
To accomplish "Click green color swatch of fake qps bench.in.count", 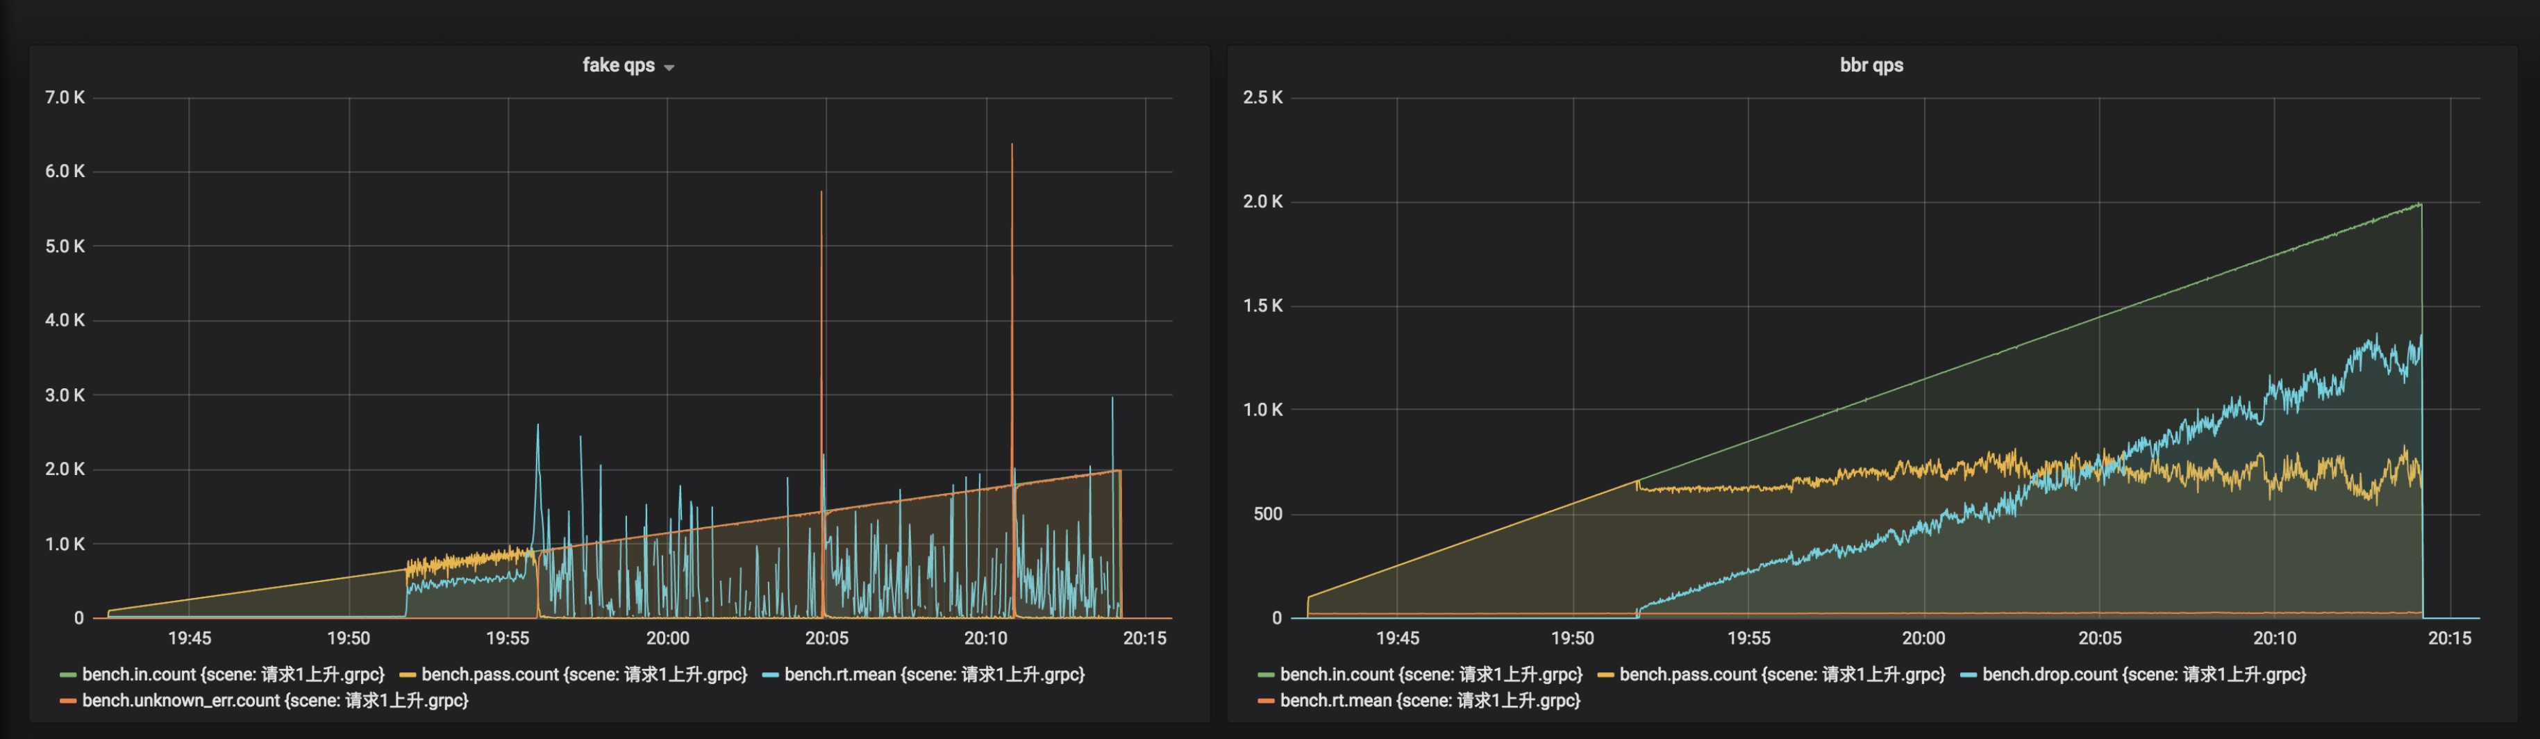I will click(68, 675).
